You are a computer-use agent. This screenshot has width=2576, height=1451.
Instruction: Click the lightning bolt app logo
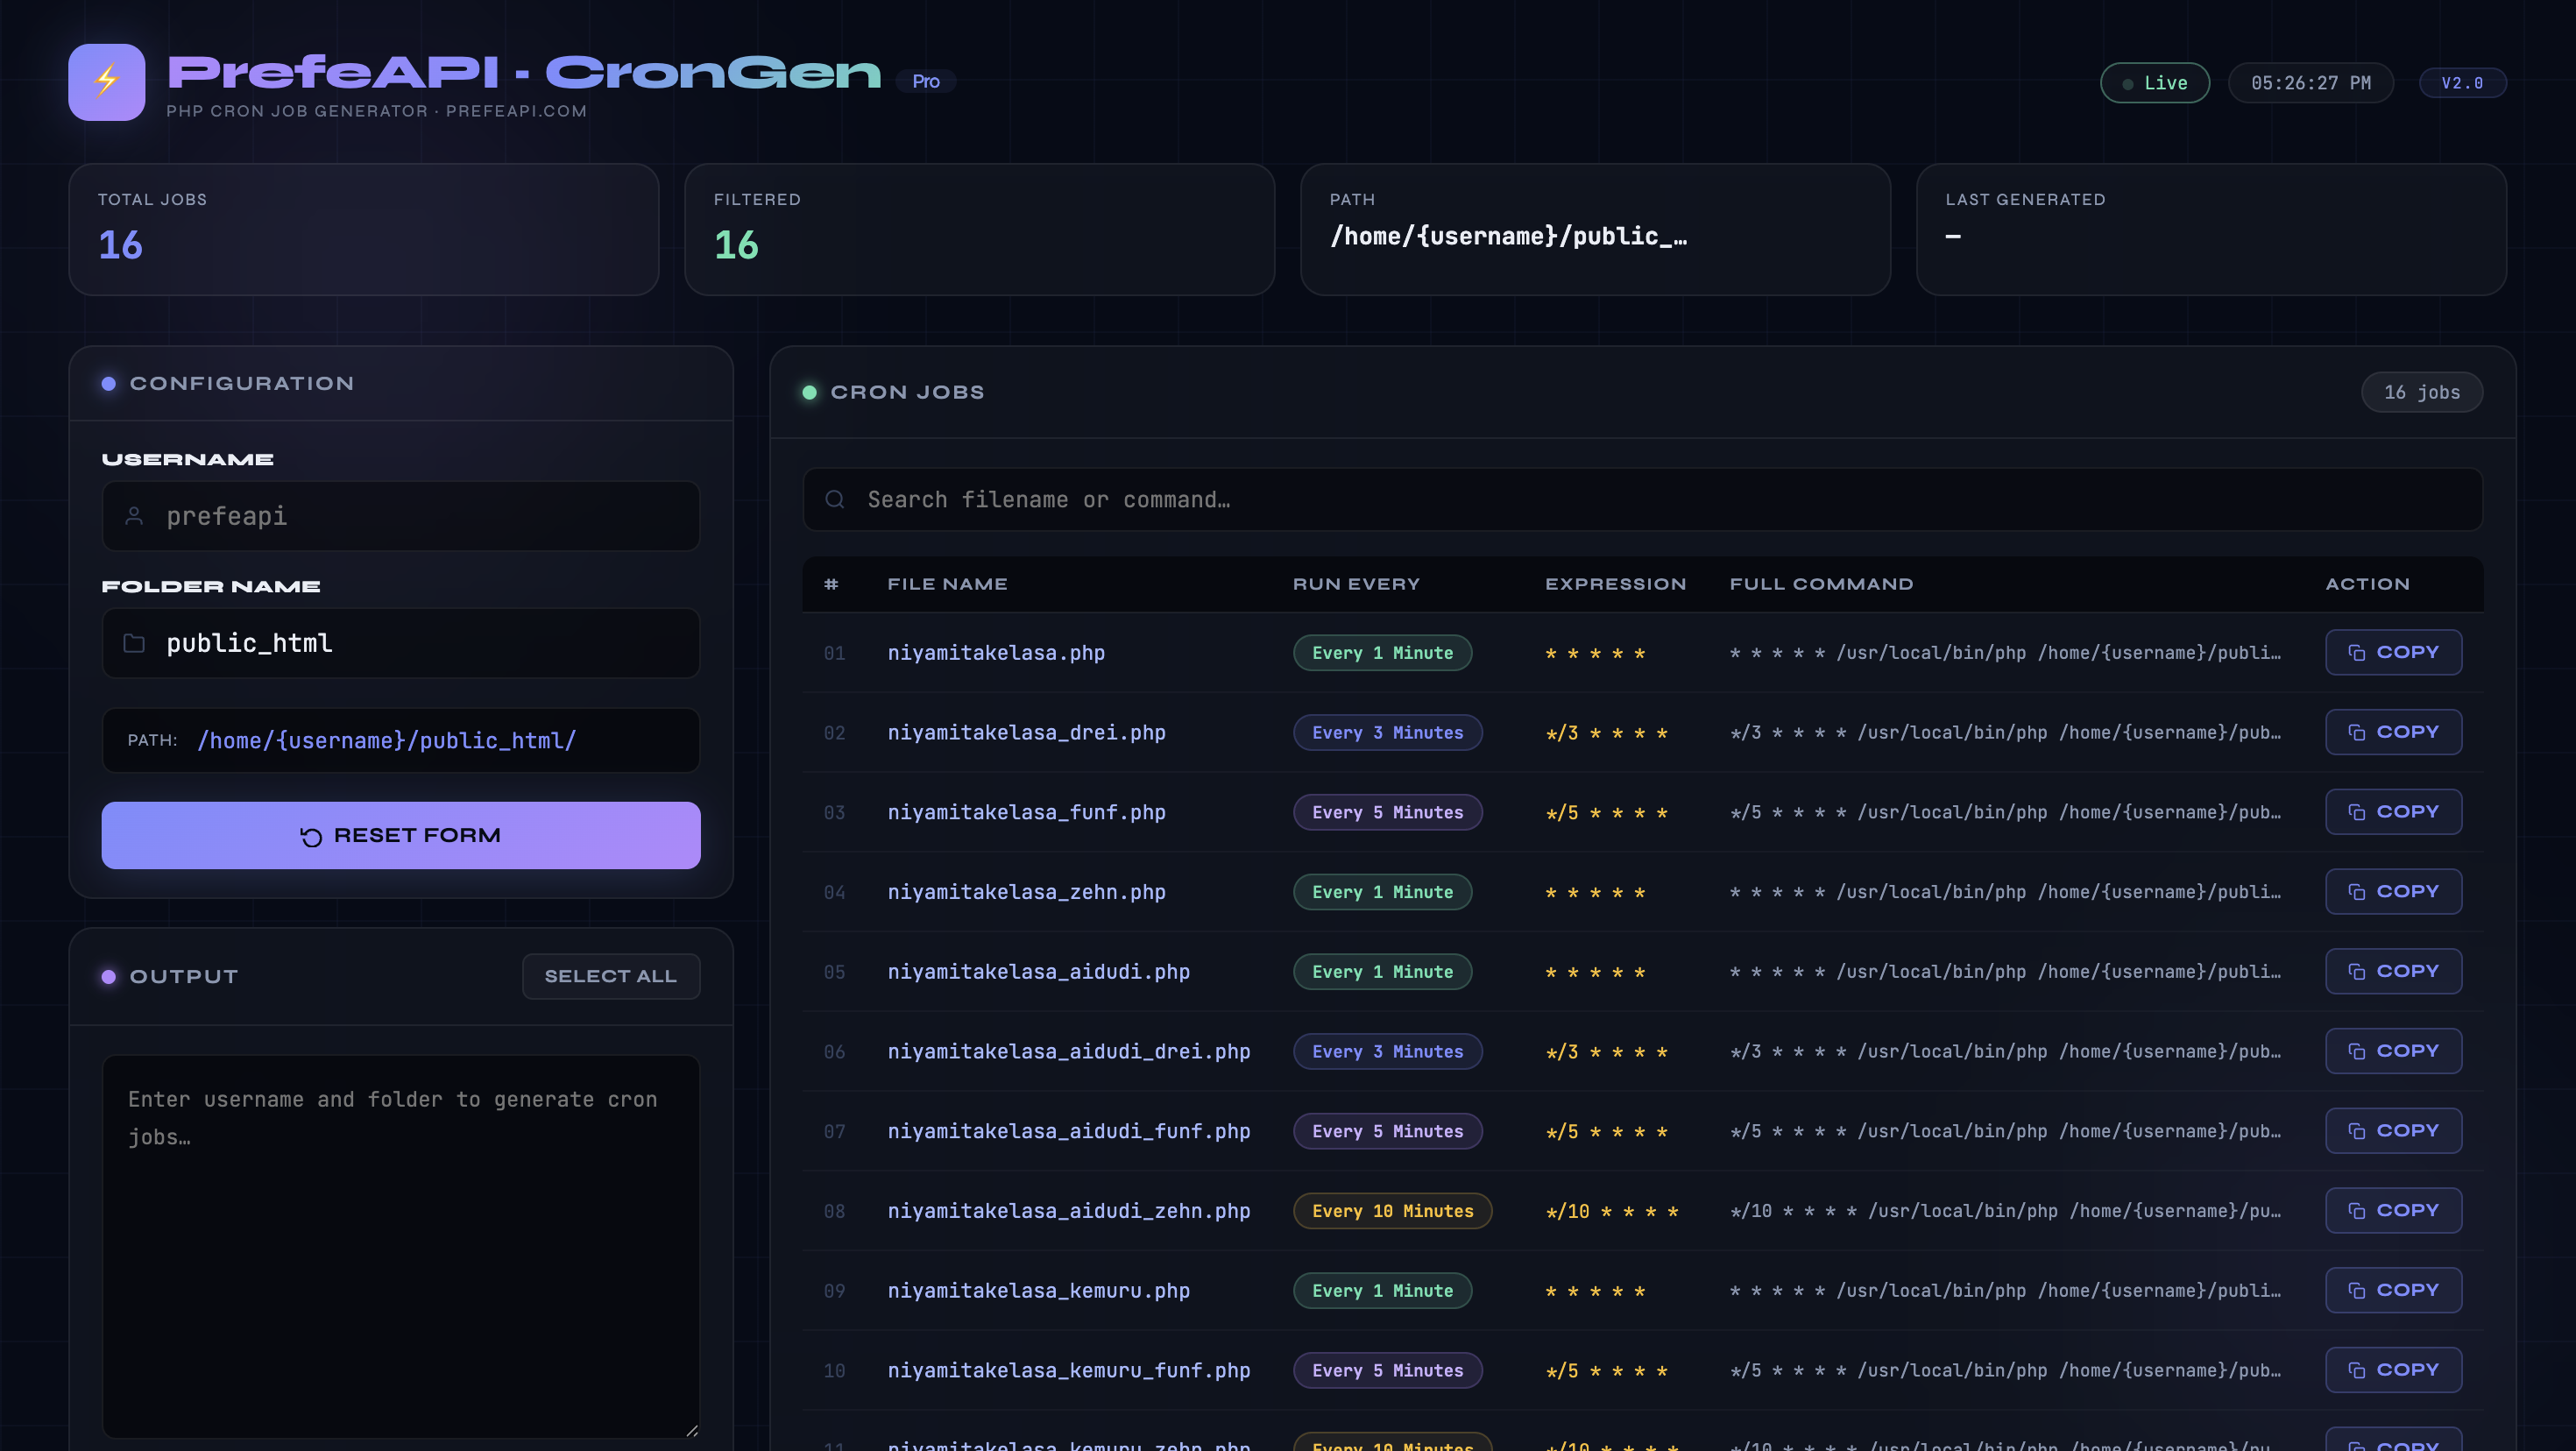click(106, 82)
